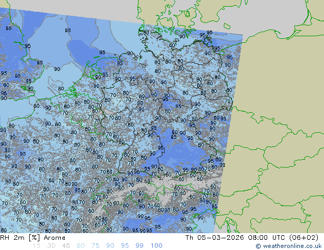The width and height of the screenshot is (324, 250).
Task: Click the "Th 05-03-2026 08:00 UTC (06+02)" timestamp
Action: pos(251,238)
